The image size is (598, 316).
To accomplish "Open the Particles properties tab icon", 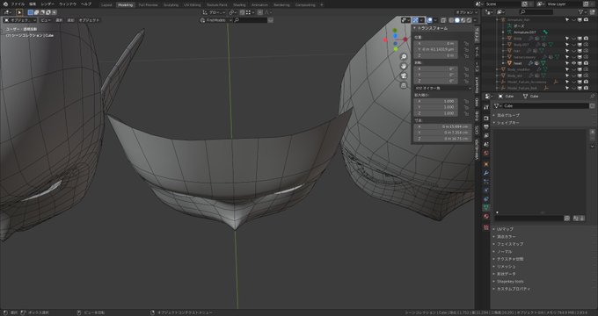I will [485, 182].
